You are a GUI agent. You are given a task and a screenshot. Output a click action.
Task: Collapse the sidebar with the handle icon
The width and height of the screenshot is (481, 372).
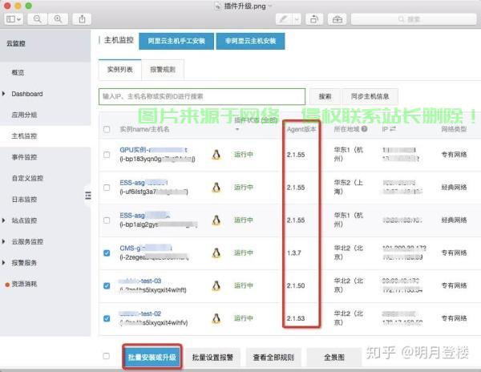coord(88,195)
